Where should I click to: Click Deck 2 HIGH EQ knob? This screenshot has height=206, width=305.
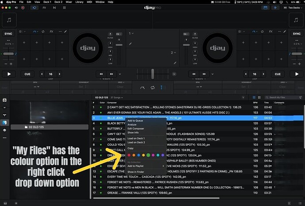click(195, 43)
